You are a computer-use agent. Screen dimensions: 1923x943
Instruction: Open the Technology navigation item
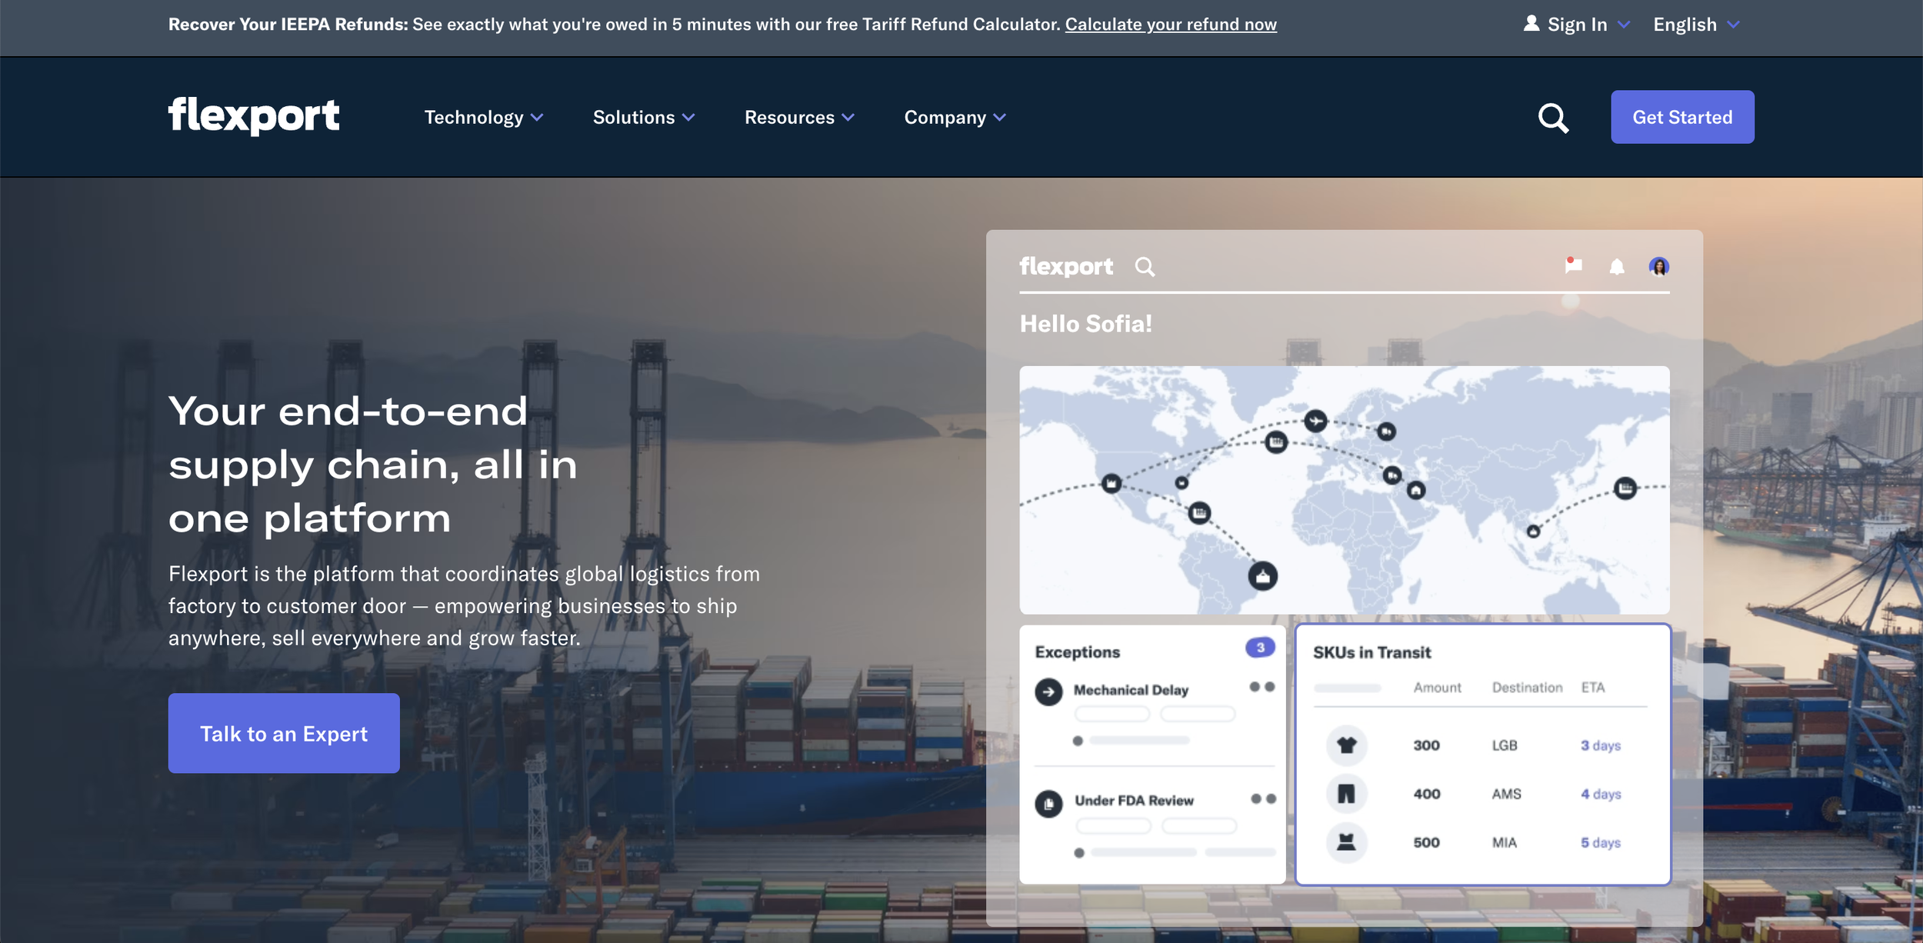pos(484,118)
